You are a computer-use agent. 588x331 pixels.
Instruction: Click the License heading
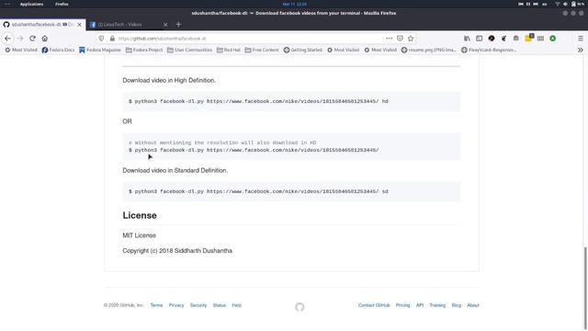140,215
